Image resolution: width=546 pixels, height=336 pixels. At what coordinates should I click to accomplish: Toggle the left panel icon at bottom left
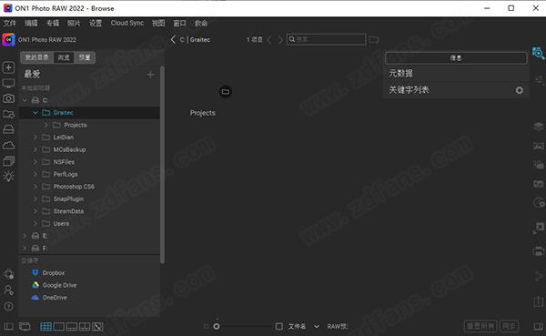[x=8, y=327]
